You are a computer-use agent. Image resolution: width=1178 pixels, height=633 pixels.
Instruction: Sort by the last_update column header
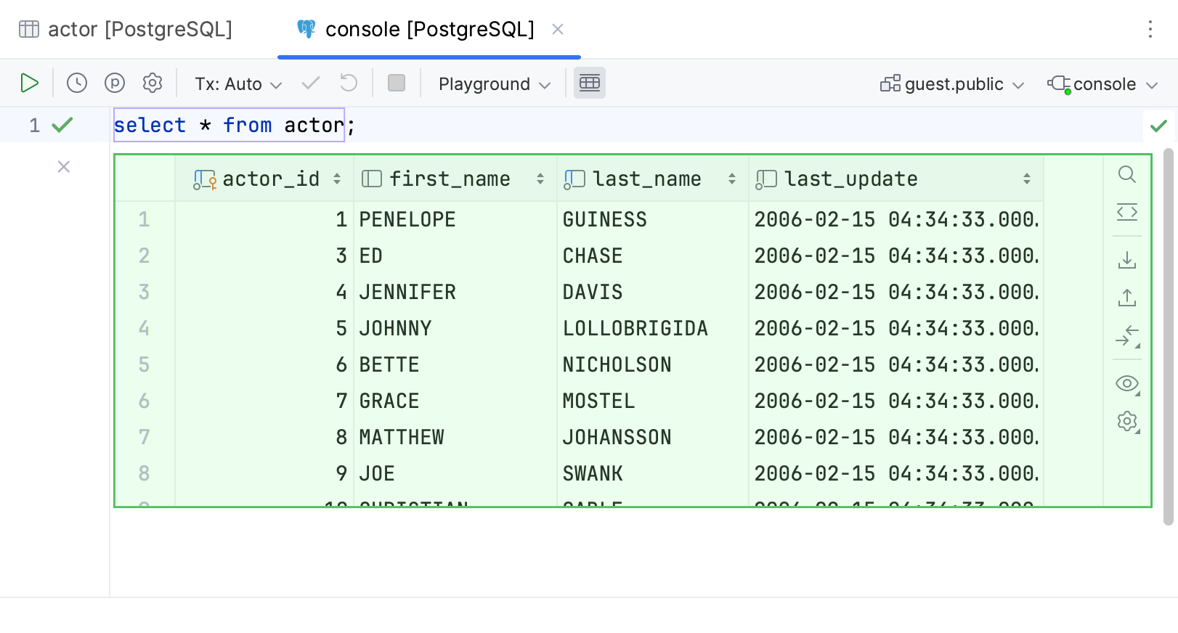850,179
